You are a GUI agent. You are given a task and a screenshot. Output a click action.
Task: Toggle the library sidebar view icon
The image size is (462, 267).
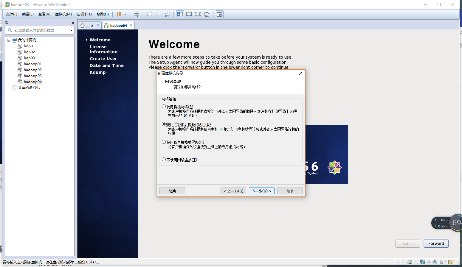tap(180, 14)
